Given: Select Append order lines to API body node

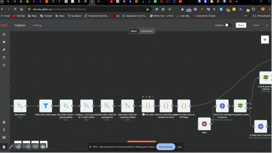Looking at the screenshot, I should tap(184, 106).
